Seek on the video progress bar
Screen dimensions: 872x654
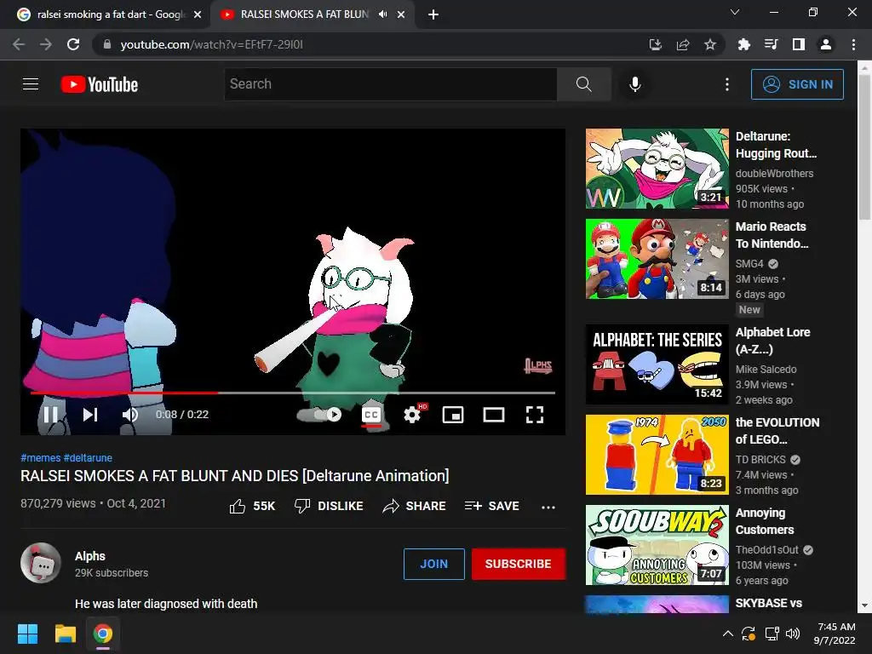pos(293,393)
